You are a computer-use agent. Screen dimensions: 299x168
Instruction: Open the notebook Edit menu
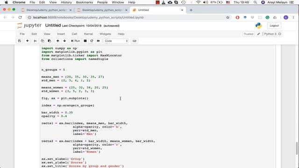[34, 34]
